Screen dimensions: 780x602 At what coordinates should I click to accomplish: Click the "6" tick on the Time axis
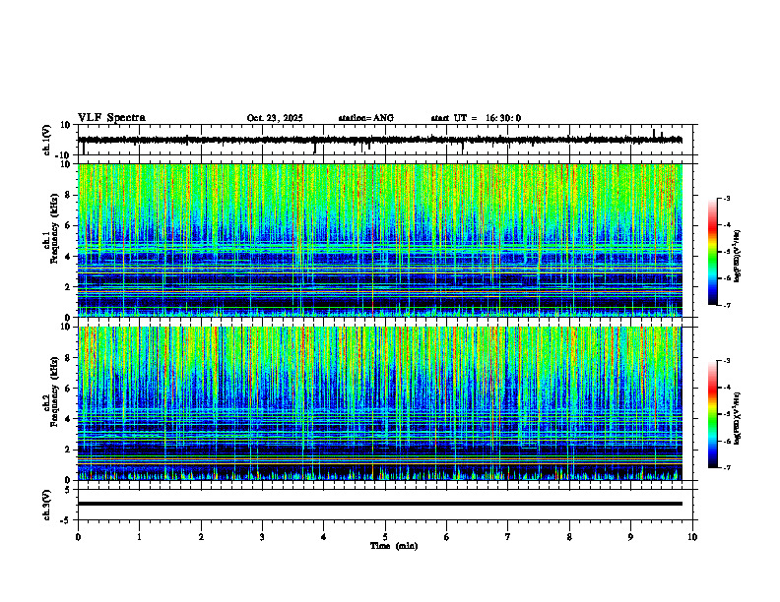(447, 537)
